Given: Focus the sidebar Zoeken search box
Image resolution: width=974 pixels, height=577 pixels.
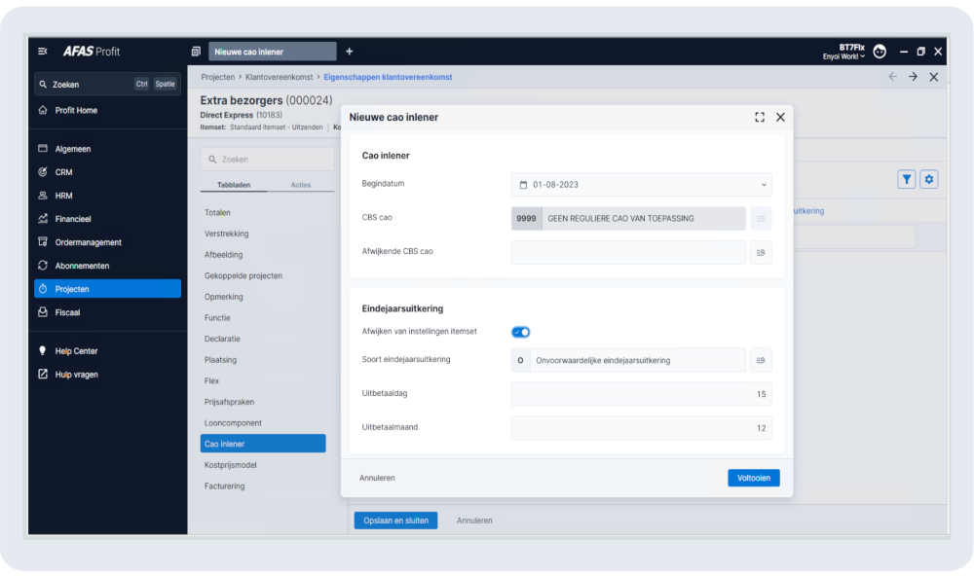Looking at the screenshot, I should click(107, 85).
